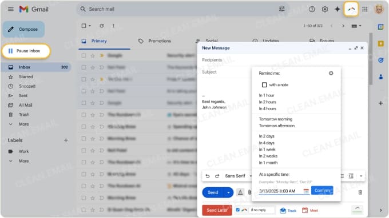Open select-all dropdown arrow
This screenshot has width=389, height=218.
click(x=90, y=26)
